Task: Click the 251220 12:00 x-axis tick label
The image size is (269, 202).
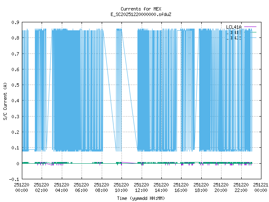Action: (x=141, y=187)
